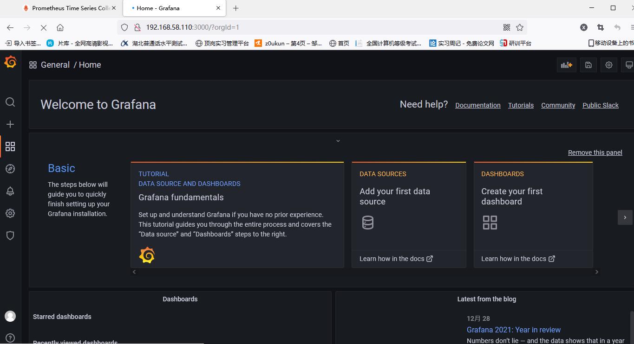Click the browser back arrow
The width and height of the screenshot is (634, 344).
click(10, 27)
